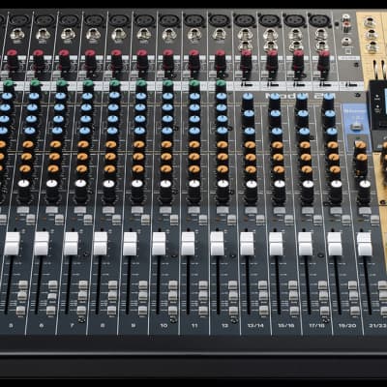Click the channel 10 fader cap

coord(159,244)
